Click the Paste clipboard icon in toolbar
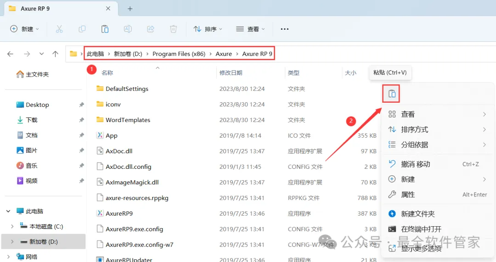The width and height of the screenshot is (496, 262). click(105, 29)
